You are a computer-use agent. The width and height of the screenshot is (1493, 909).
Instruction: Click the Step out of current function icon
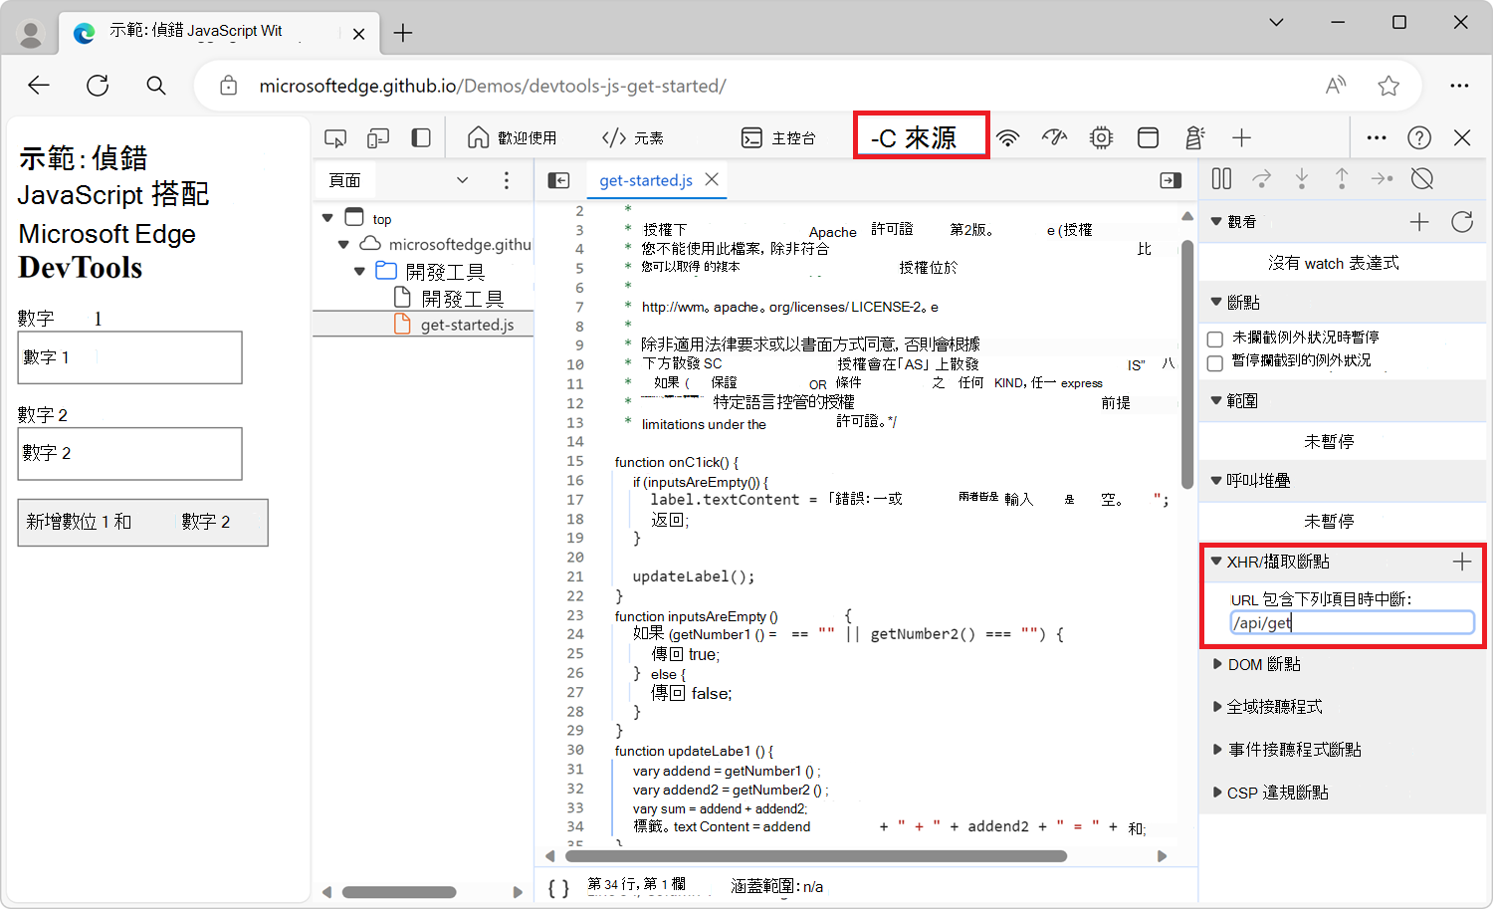1342,178
